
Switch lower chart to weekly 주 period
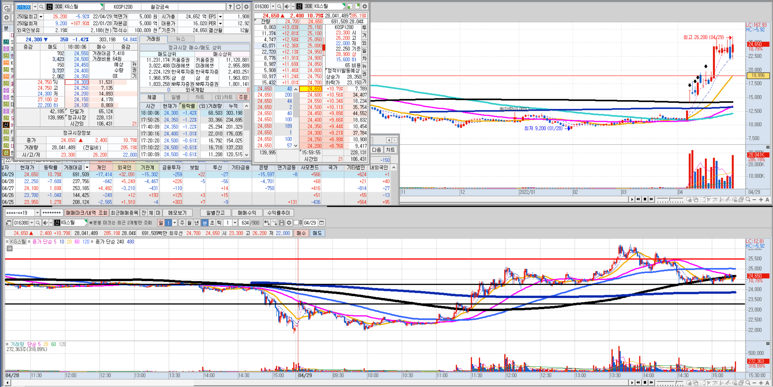pos(182,223)
